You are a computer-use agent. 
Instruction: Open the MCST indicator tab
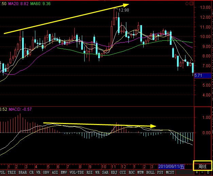coord(170,173)
